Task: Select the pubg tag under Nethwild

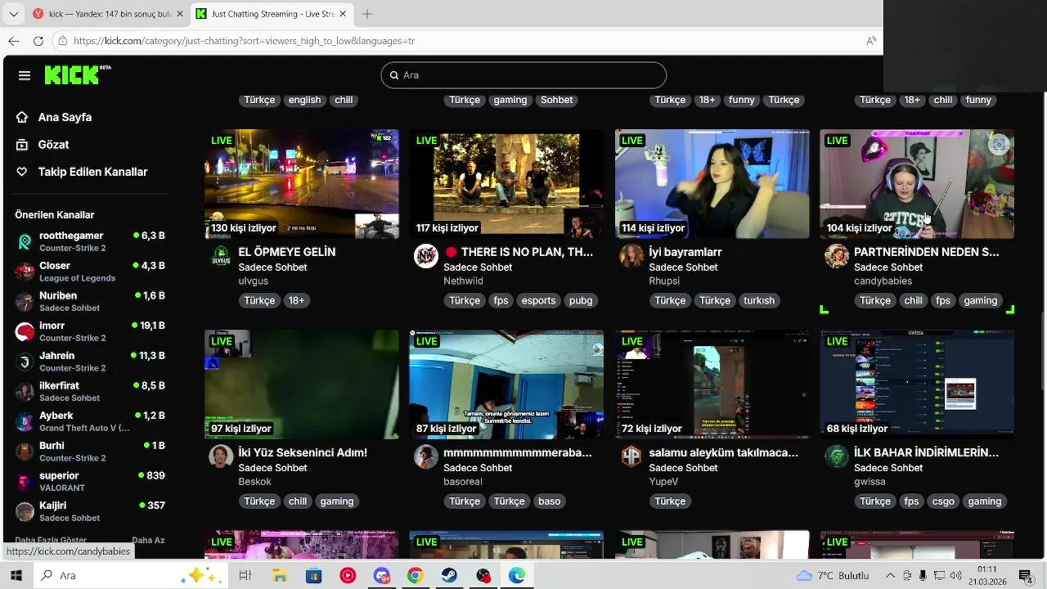Action: click(x=581, y=301)
